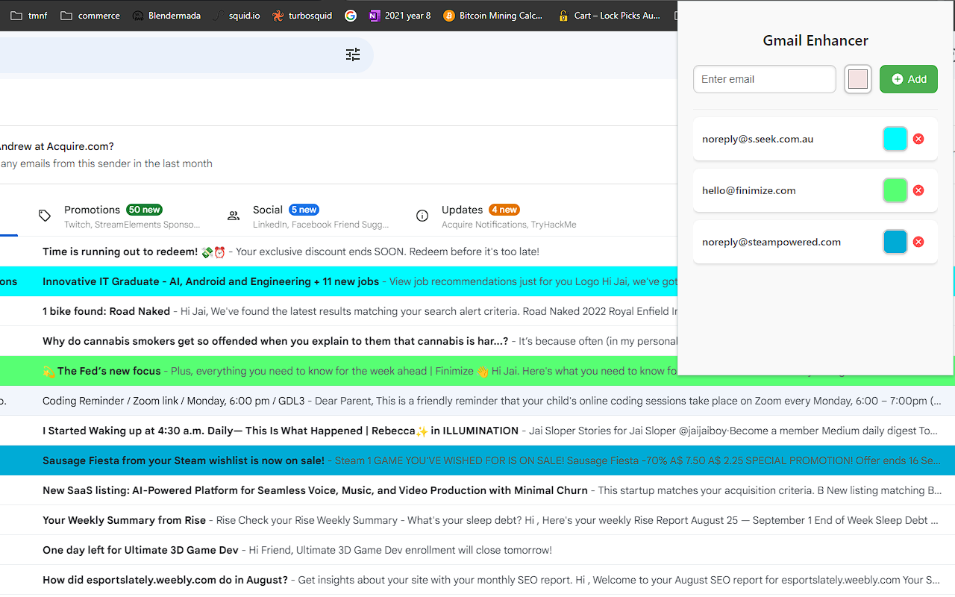The image size is (955, 597).
Task: Open the Bitcoin Mining Calc bookmark
Action: 493,15
